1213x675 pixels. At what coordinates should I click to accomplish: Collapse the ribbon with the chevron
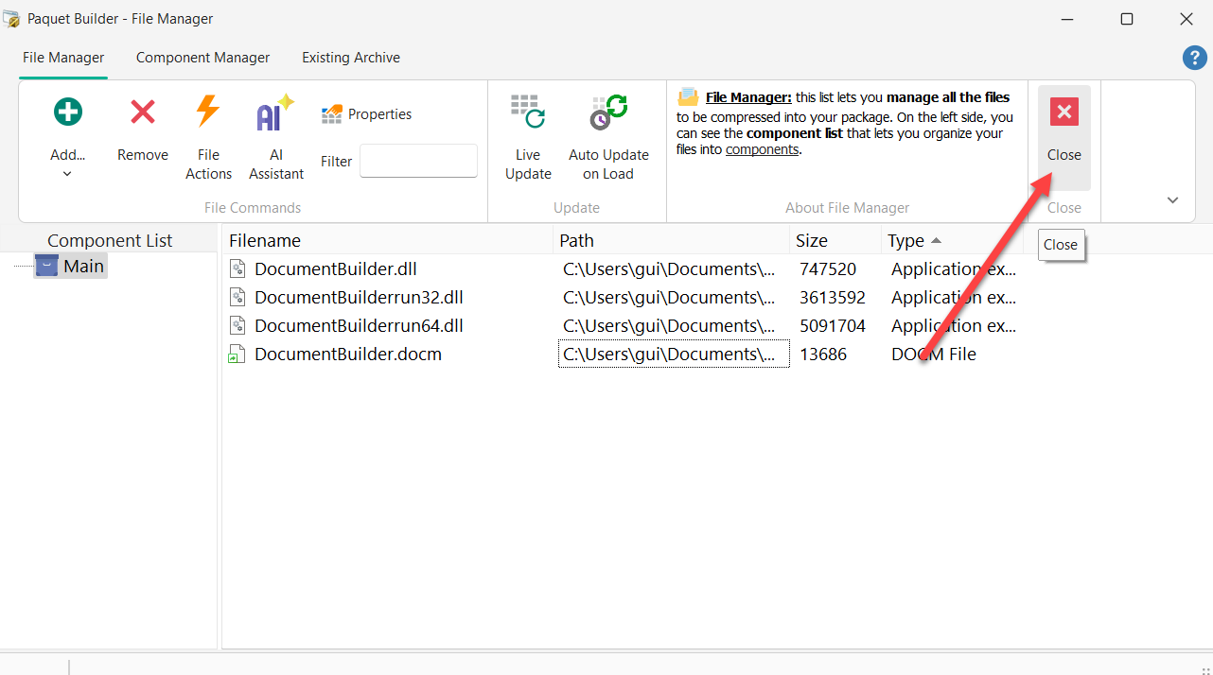click(x=1172, y=199)
